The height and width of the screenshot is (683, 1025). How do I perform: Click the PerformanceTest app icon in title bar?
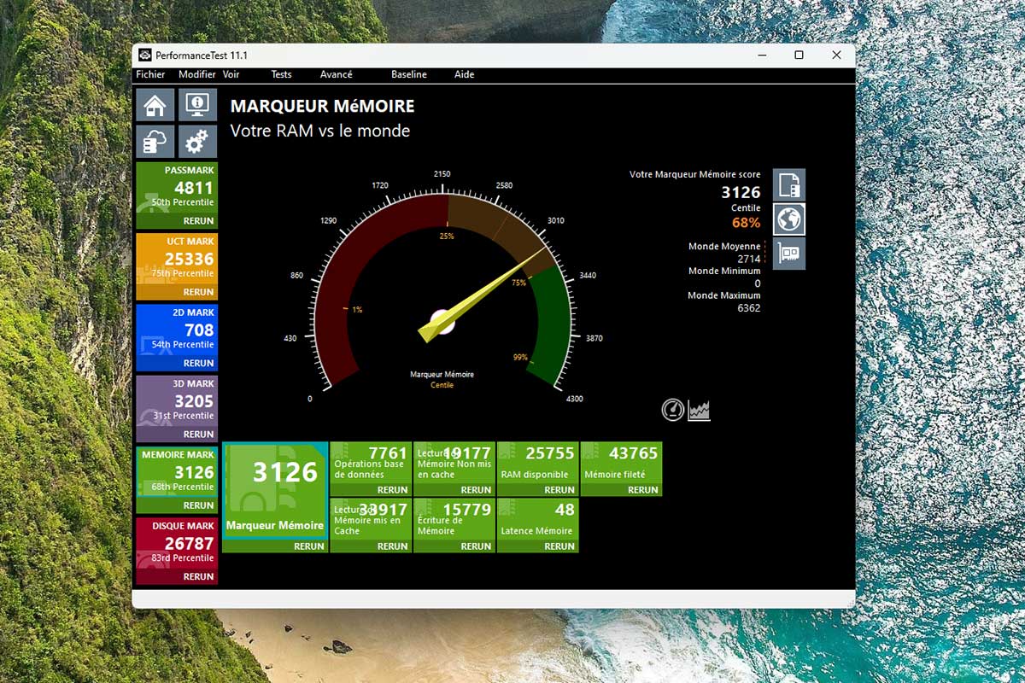tap(145, 55)
